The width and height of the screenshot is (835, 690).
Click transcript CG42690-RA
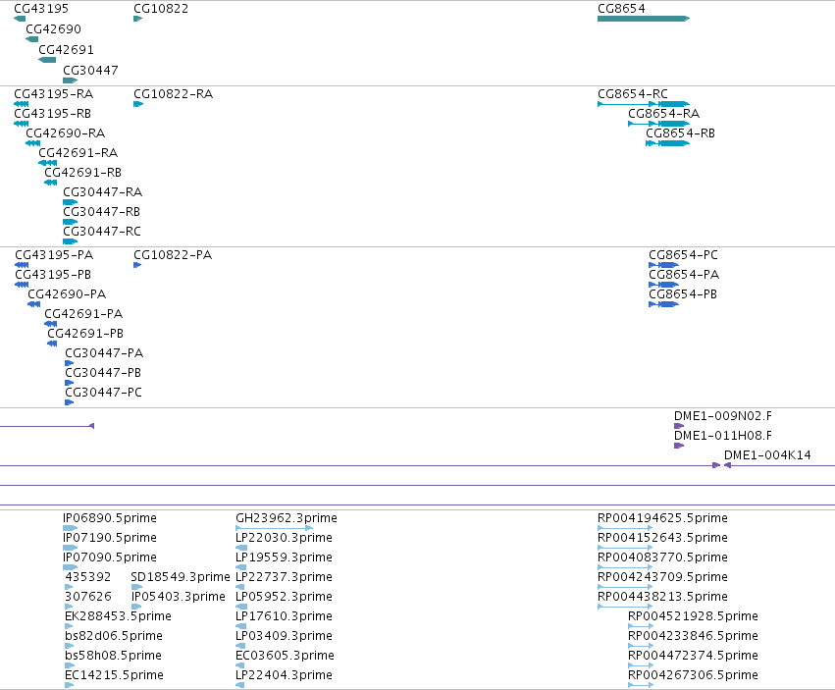pos(66,133)
